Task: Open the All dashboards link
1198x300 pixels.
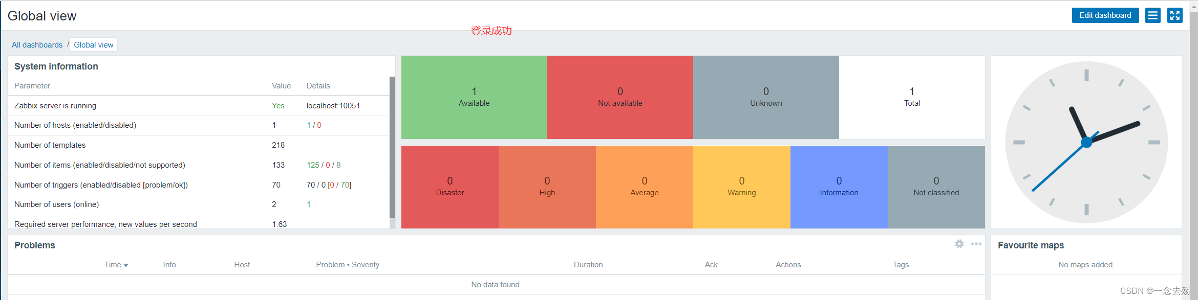Action: (x=37, y=45)
